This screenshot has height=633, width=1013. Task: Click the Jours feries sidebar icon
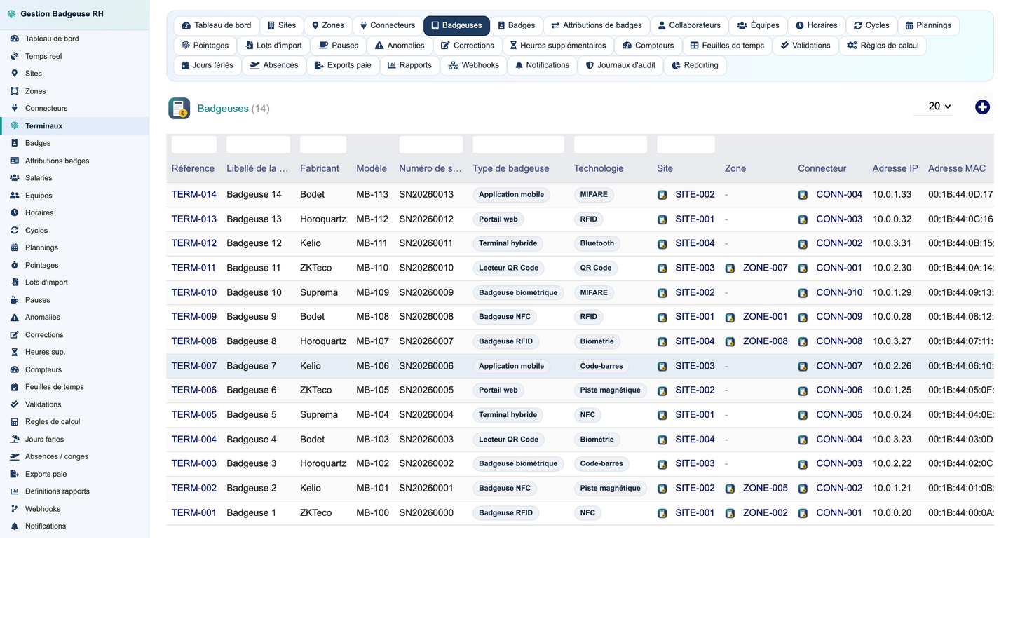[14, 439]
